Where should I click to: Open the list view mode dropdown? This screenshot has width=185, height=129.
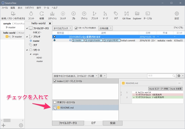pyautogui.click(x=103, y=76)
